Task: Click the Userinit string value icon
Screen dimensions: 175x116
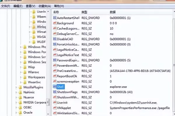Action: click(x=55, y=103)
